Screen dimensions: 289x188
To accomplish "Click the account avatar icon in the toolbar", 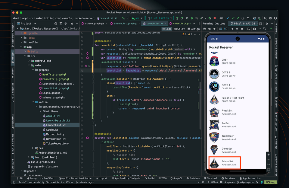I will (x=275, y=18).
